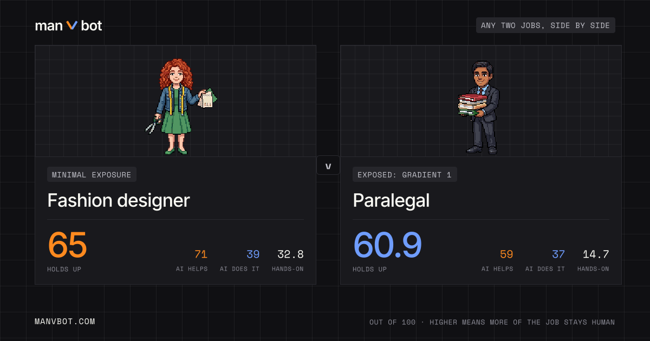The width and height of the screenshot is (650, 341).
Task: Click "HOLDS UP" label under 65
Action: (64, 269)
